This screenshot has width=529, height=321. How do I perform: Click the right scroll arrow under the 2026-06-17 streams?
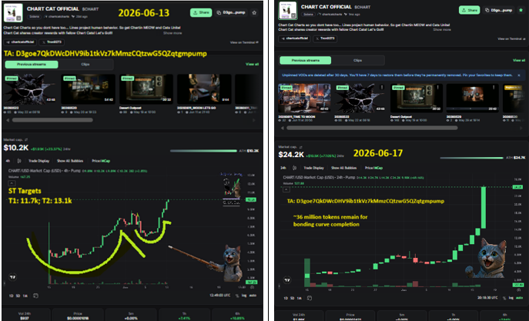(521, 128)
